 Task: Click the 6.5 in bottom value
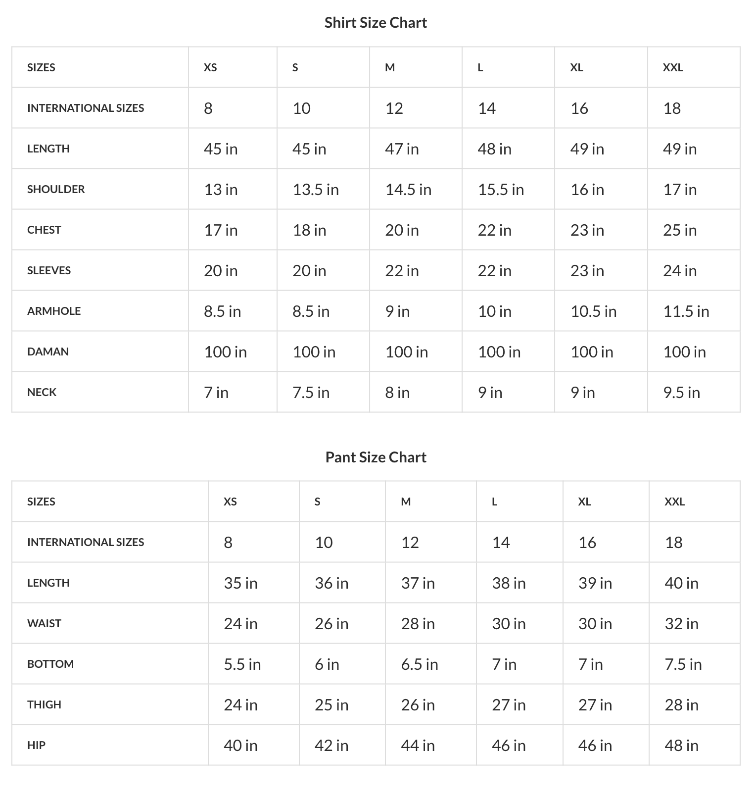tap(420, 664)
